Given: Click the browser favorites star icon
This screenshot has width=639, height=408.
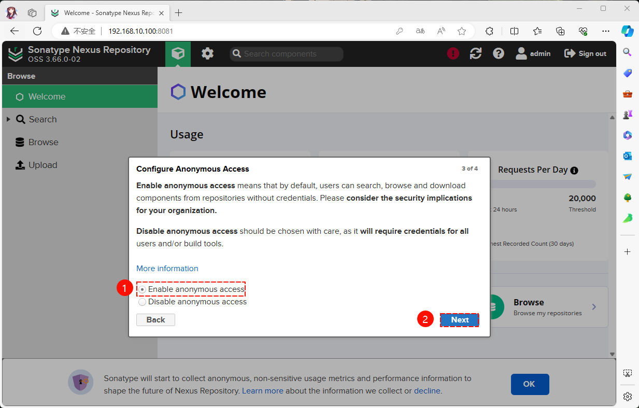Looking at the screenshot, I should point(461,31).
